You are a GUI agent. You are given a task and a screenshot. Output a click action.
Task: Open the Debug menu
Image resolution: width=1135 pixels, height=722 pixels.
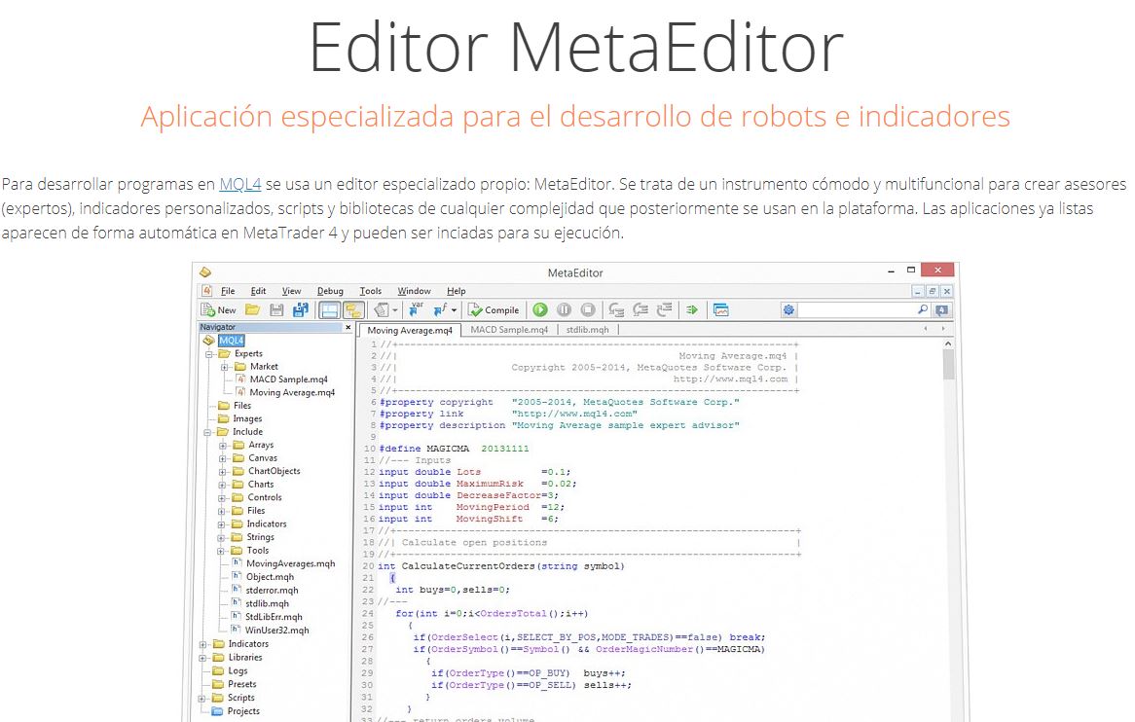(330, 291)
